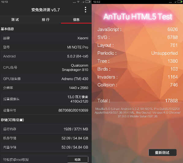The height and width of the screenshot is (163, 183).
Task: Select the Android 5.0.2 (64-bit) row
Action: pyautogui.click(x=46, y=56)
